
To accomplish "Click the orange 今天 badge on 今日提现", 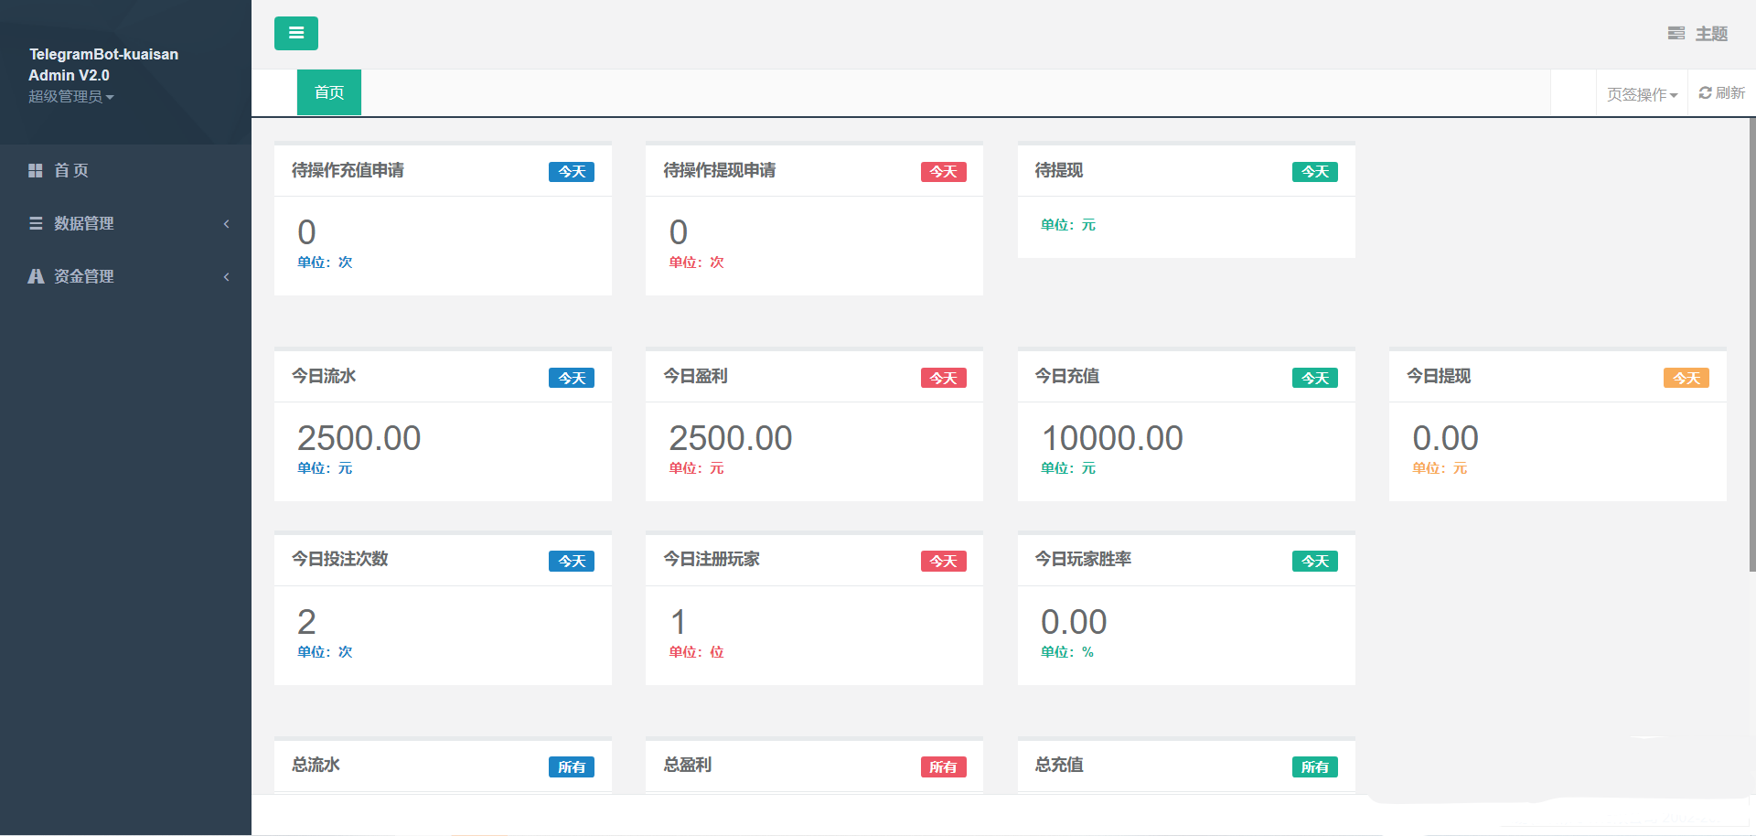I will click(x=1686, y=377).
